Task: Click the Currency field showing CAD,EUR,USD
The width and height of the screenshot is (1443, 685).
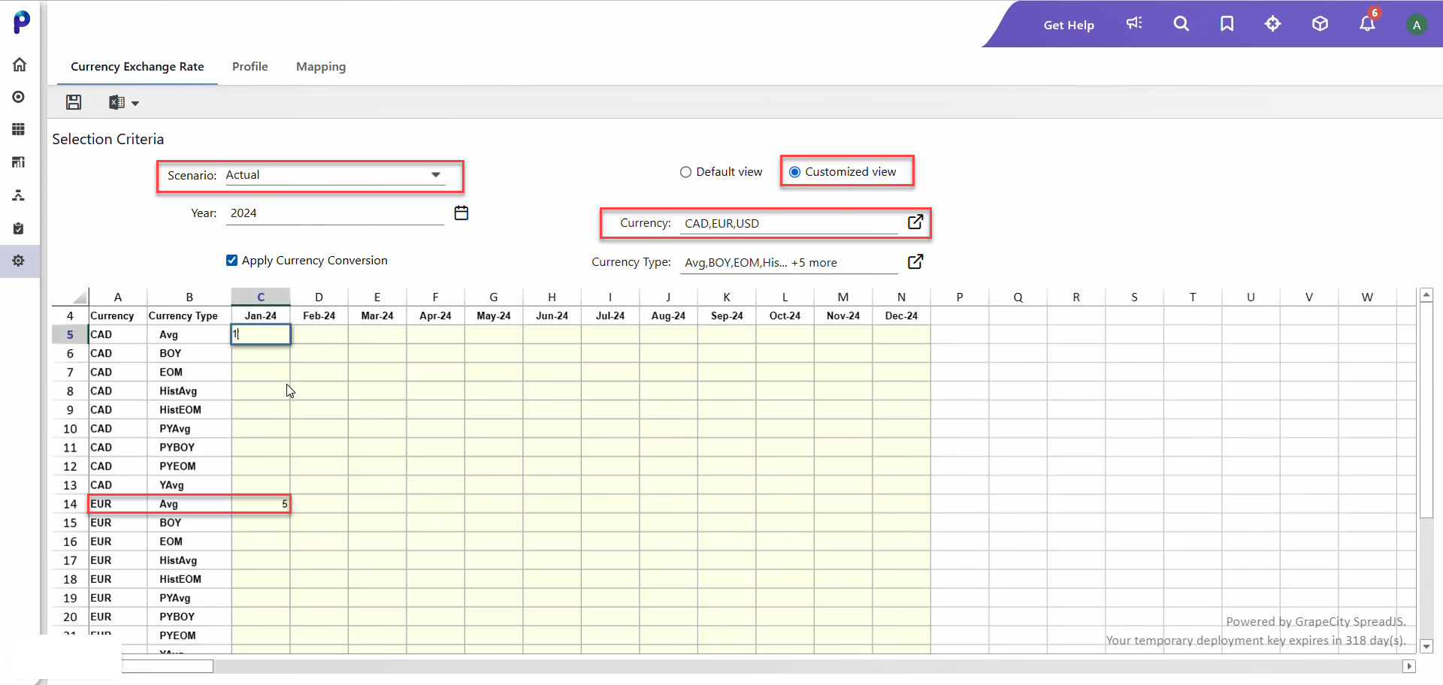Action: pos(789,223)
